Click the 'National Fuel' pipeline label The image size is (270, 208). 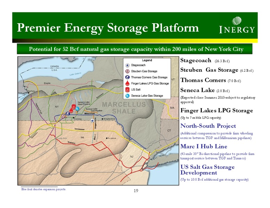[39, 109]
